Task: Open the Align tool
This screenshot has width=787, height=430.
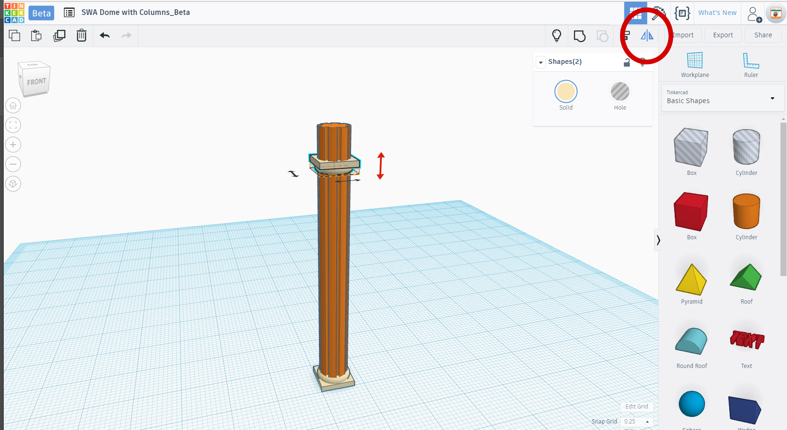Action: click(627, 35)
